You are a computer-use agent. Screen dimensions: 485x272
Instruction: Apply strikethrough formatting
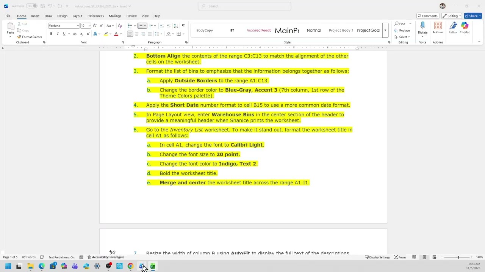pyautogui.click(x=75, y=34)
